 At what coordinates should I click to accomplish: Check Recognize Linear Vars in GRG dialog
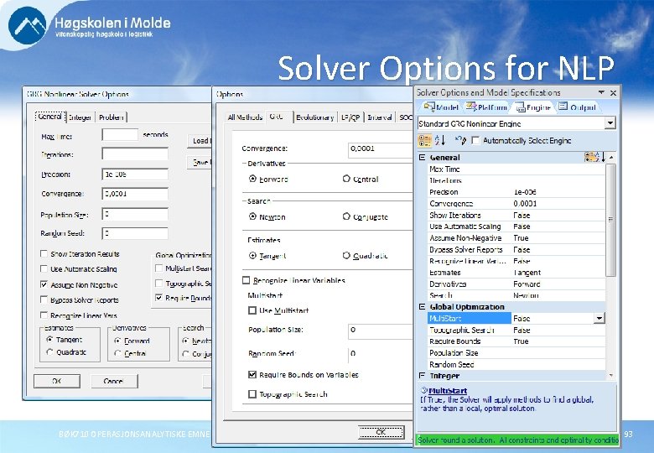pos(44,315)
